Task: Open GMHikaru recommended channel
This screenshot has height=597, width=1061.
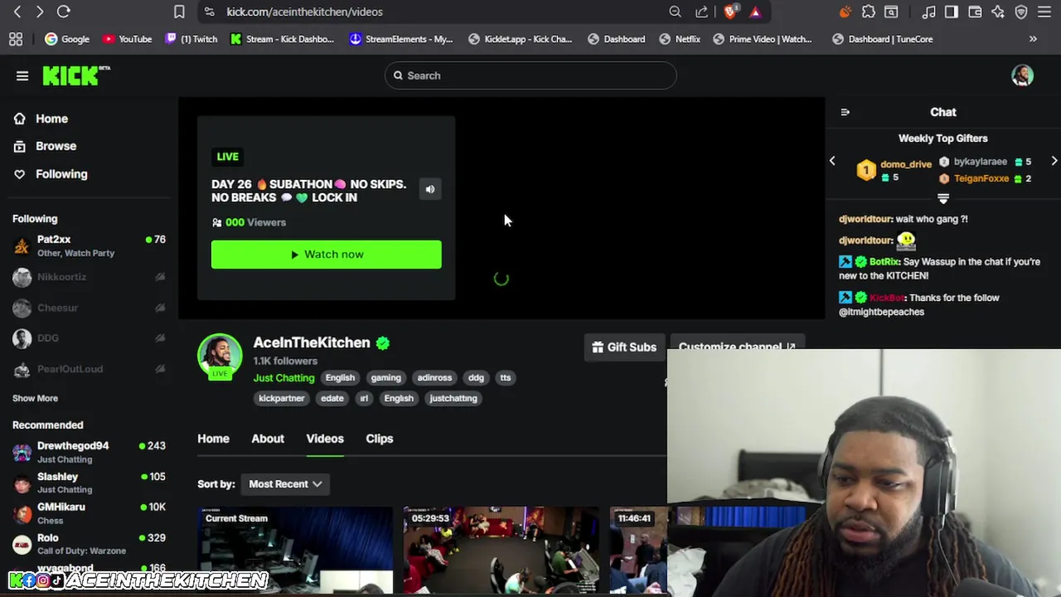Action: pyautogui.click(x=89, y=513)
